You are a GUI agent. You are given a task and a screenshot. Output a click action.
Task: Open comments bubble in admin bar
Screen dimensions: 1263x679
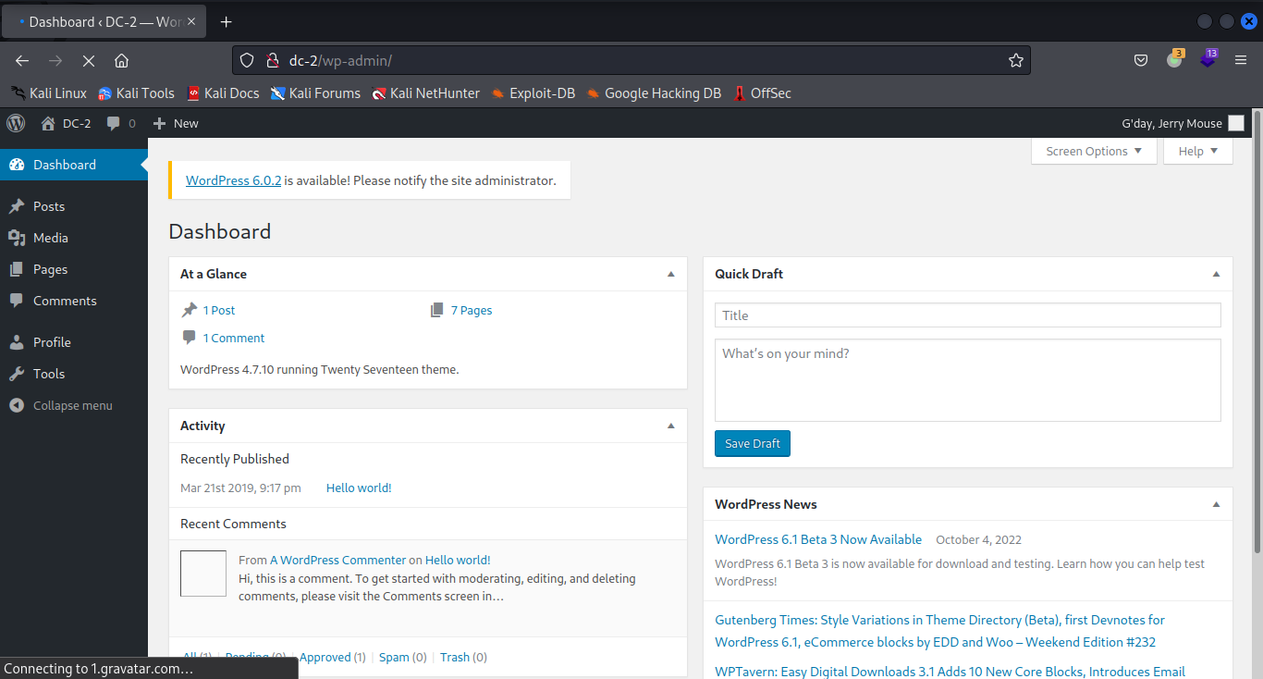coord(114,123)
